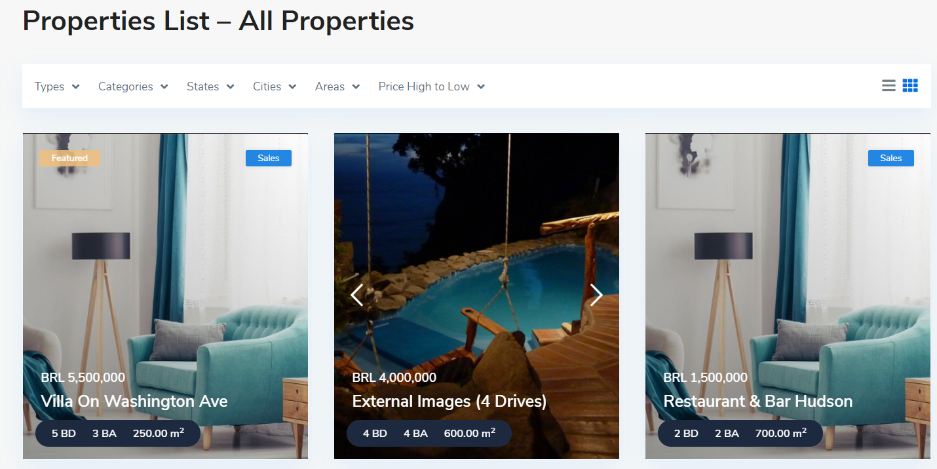Open the Types filter dropdown
This screenshot has height=469, width=937.
click(x=57, y=86)
